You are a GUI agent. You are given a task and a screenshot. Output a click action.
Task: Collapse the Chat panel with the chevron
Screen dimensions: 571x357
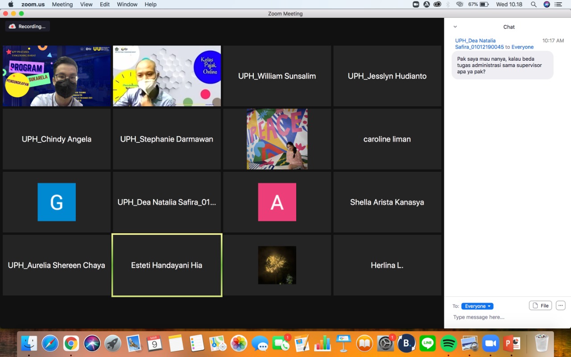click(455, 27)
